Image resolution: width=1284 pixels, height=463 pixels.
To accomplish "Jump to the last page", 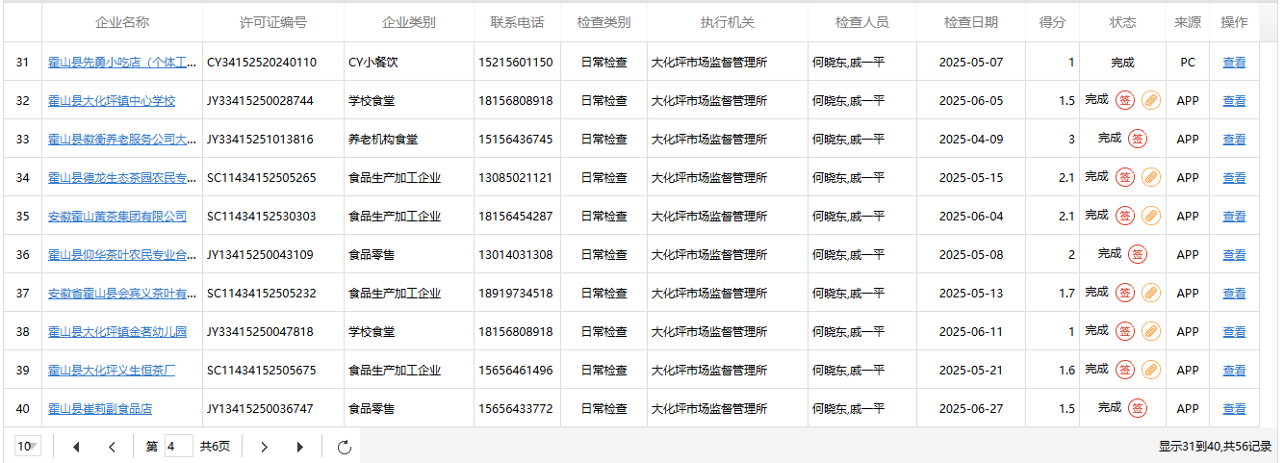I will point(300,447).
